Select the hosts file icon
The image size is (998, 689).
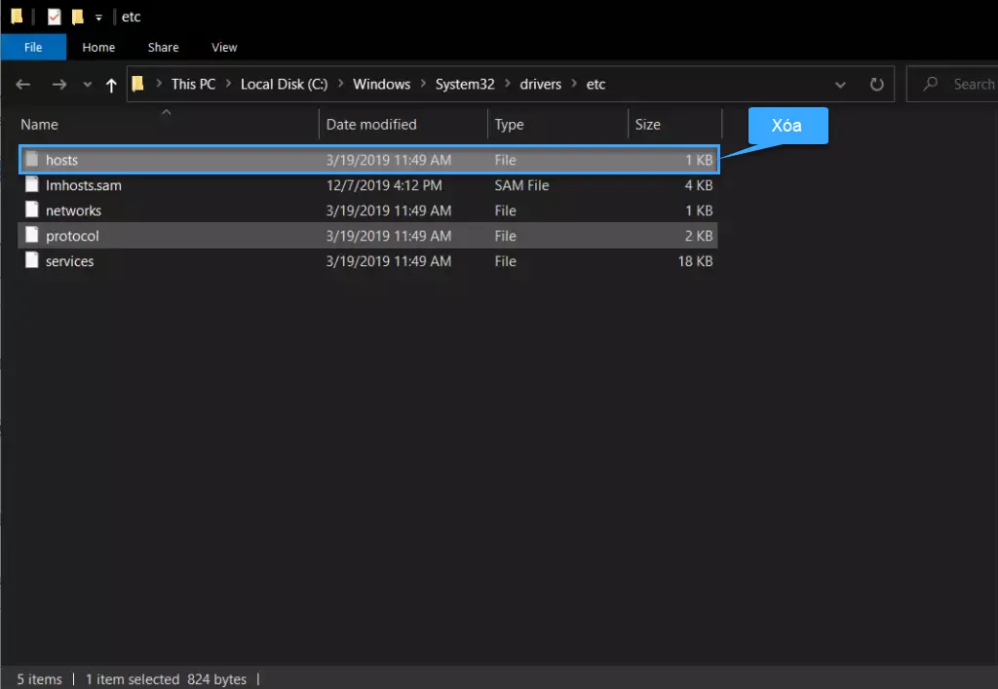[32, 160]
